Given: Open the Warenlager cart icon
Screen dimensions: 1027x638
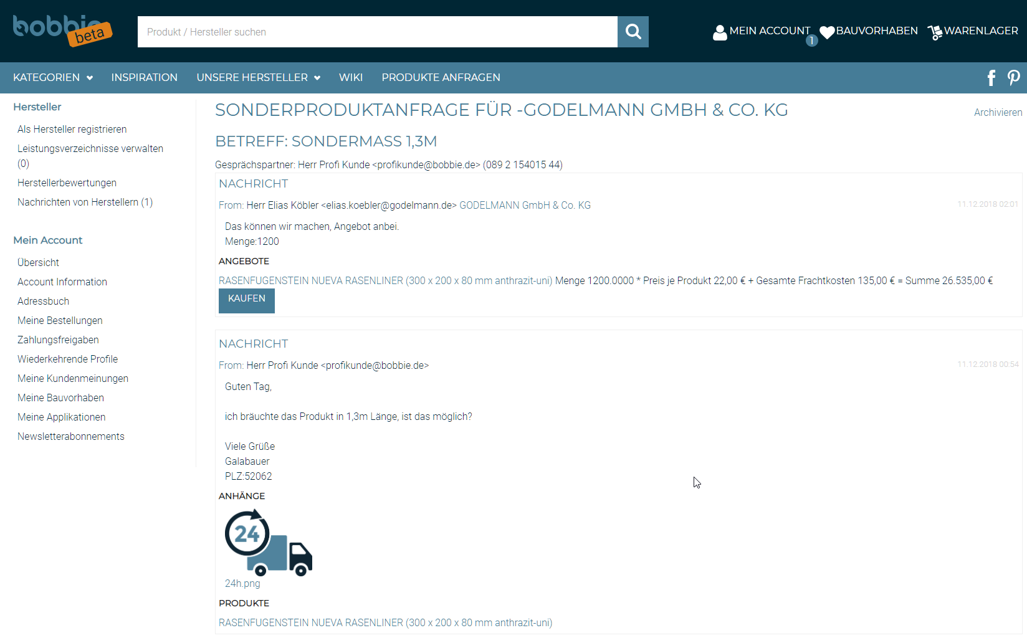Looking at the screenshot, I should coord(935,32).
